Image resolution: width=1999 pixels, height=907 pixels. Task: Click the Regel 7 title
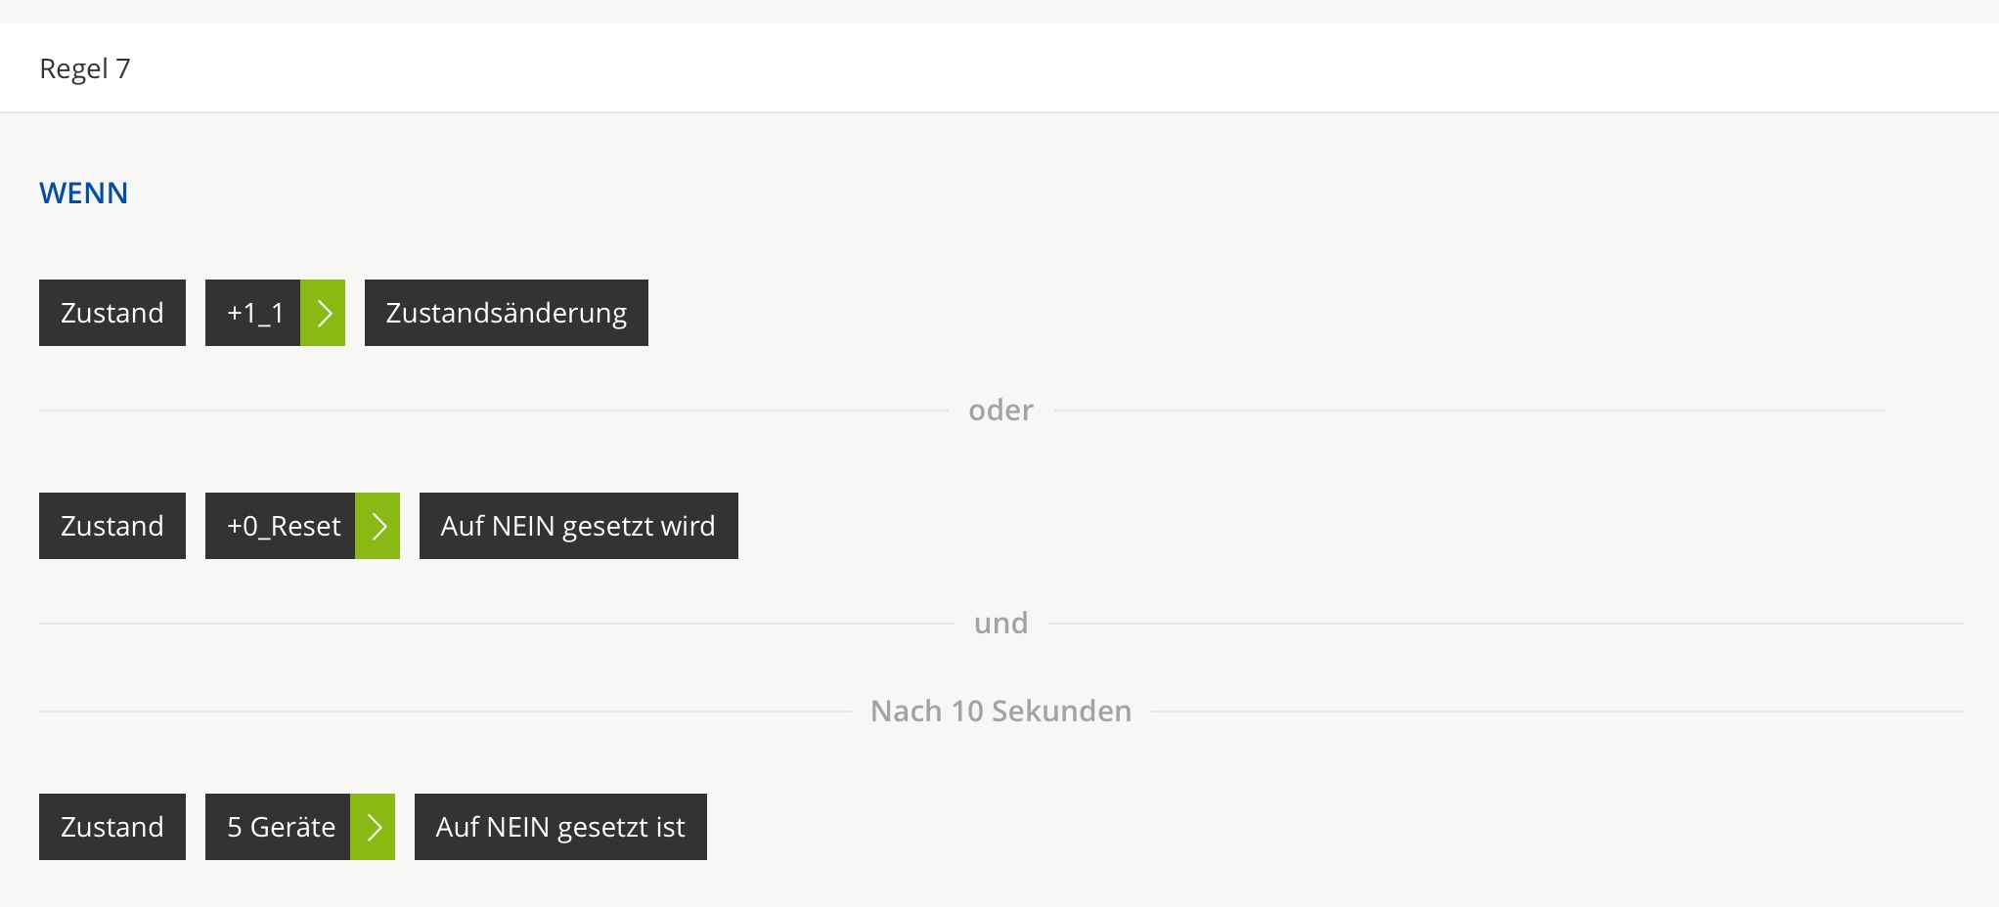point(85,68)
